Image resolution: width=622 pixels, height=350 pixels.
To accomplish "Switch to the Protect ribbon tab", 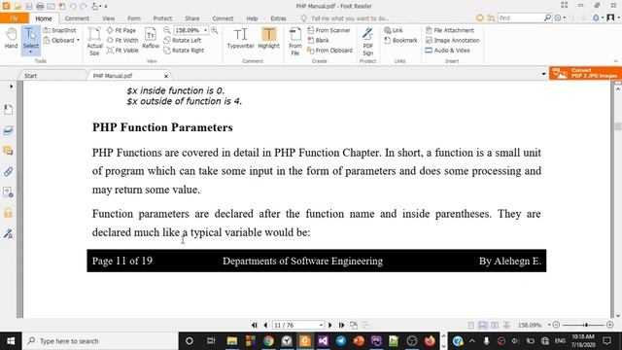I will (162, 18).
